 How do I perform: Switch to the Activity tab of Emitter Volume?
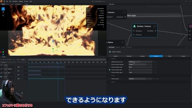coord(115,56)
